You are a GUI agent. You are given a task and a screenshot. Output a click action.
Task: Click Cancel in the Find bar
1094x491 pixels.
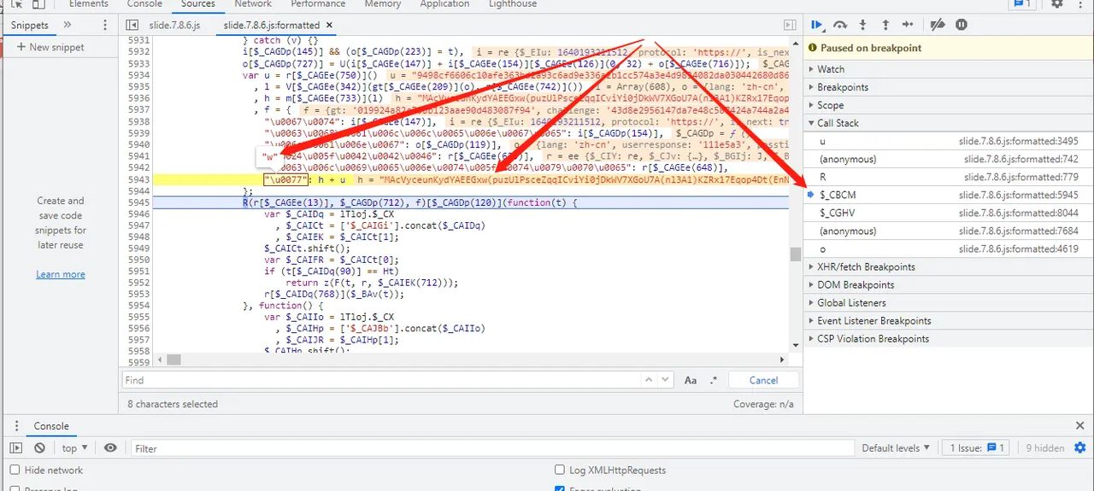pos(763,381)
